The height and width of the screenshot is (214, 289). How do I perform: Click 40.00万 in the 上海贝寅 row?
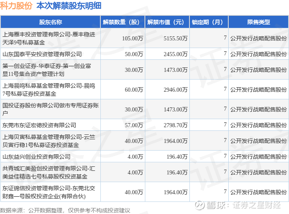[x=134, y=141]
